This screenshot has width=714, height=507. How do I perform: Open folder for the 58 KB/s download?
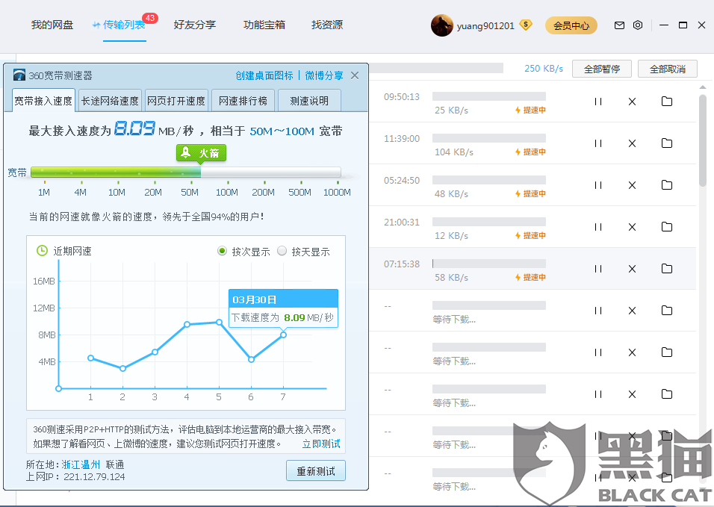tap(667, 269)
